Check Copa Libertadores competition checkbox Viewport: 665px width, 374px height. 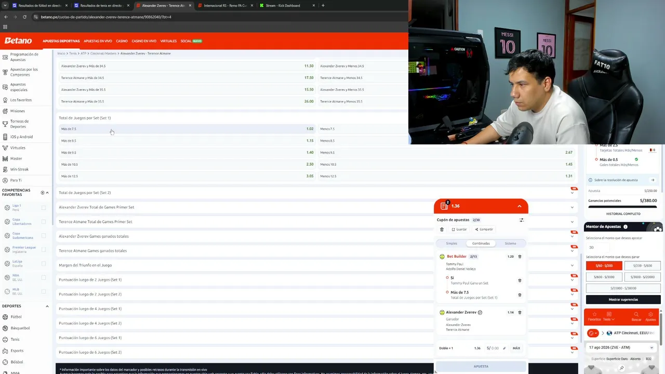(44, 222)
